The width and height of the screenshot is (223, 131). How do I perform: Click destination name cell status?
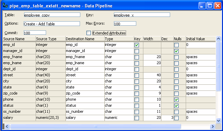[x=85, y=106]
